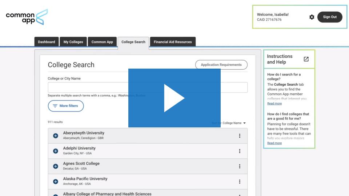Open account settings gear icon

312,17
